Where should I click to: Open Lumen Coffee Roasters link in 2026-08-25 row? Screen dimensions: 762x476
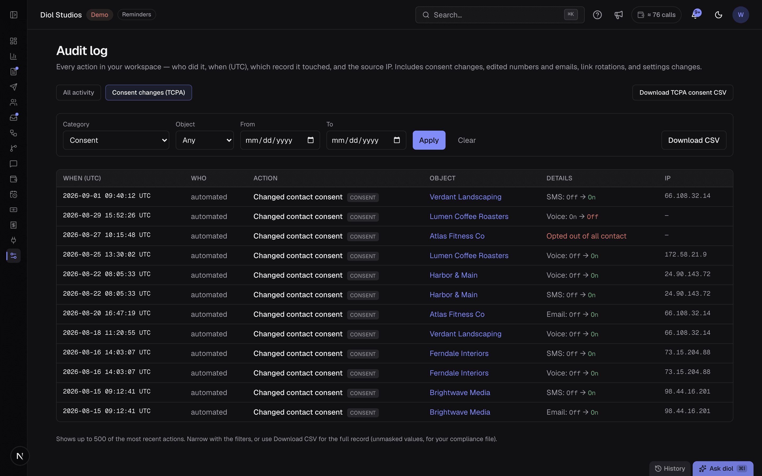pyautogui.click(x=469, y=255)
